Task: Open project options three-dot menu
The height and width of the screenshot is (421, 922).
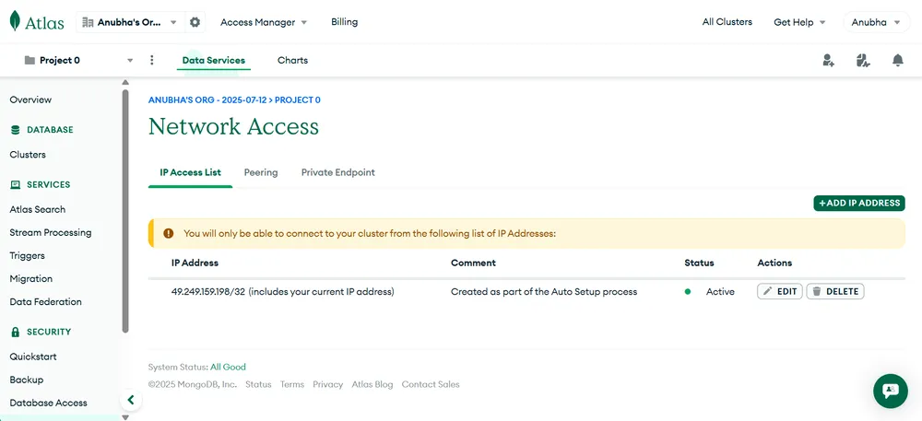Action: (x=152, y=61)
